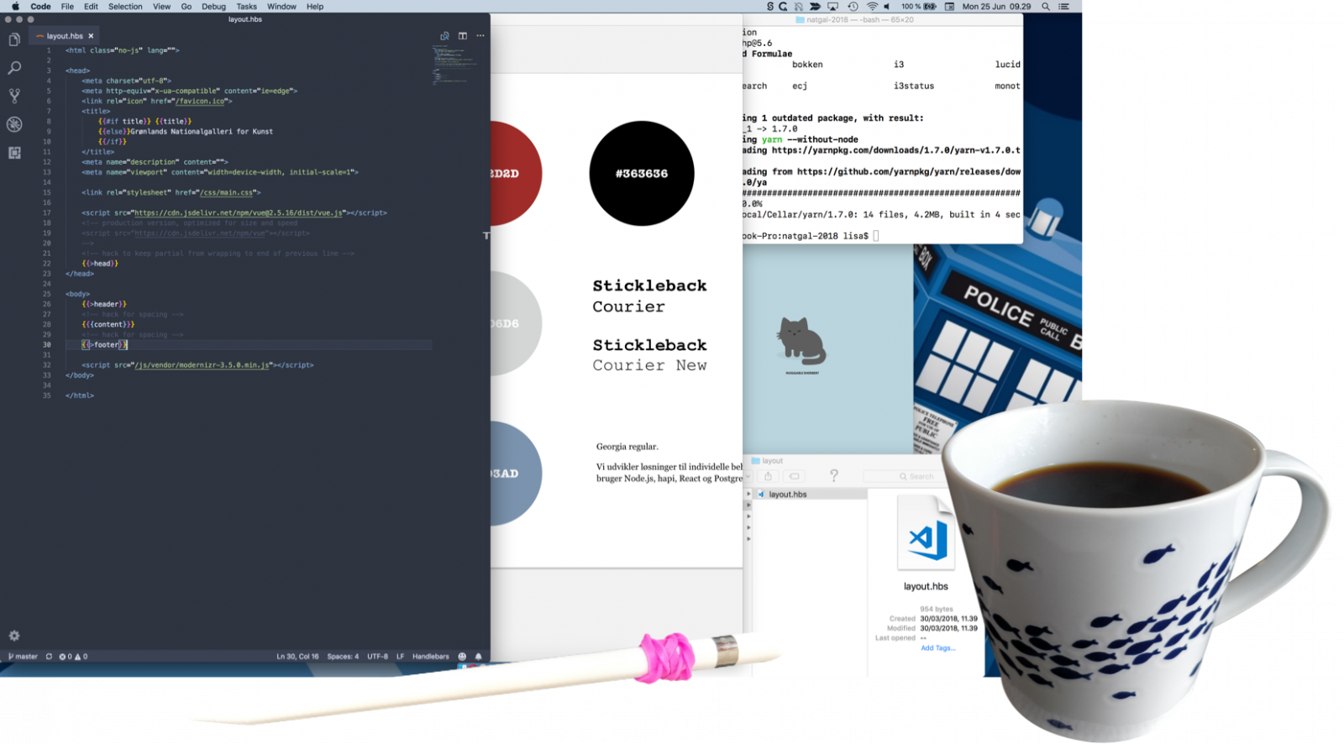Click the code minimap in editor
1344x744 pixels.
point(454,65)
